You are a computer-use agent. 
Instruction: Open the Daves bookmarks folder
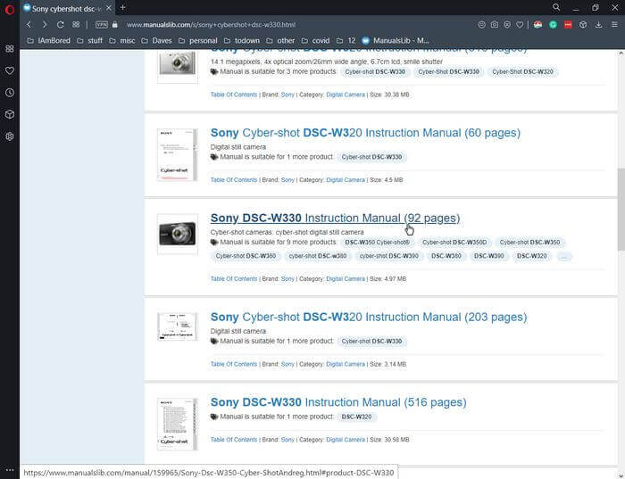click(x=156, y=41)
